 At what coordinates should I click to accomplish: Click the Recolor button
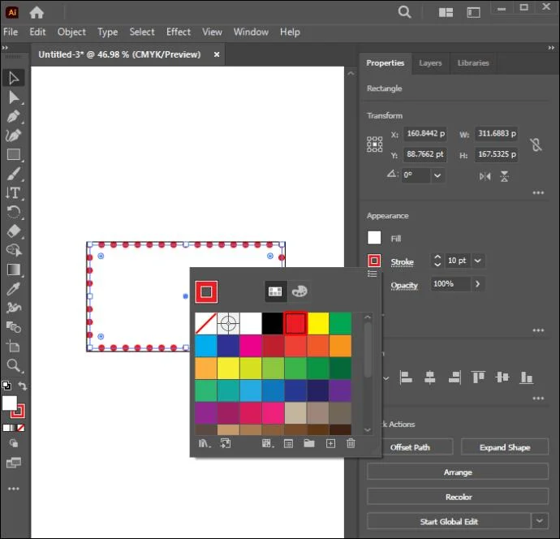click(x=458, y=497)
